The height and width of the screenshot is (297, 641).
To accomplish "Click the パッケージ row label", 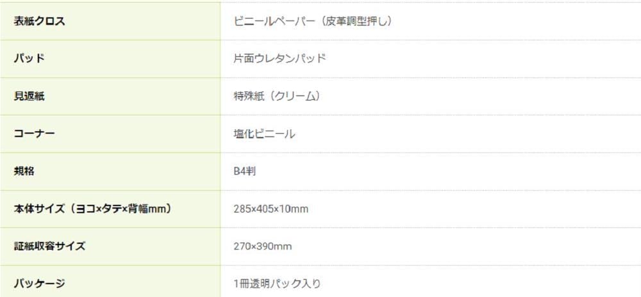I will coord(39,283).
